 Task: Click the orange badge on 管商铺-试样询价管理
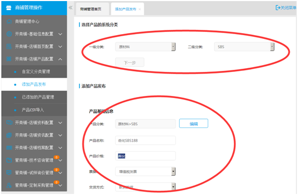57,170
